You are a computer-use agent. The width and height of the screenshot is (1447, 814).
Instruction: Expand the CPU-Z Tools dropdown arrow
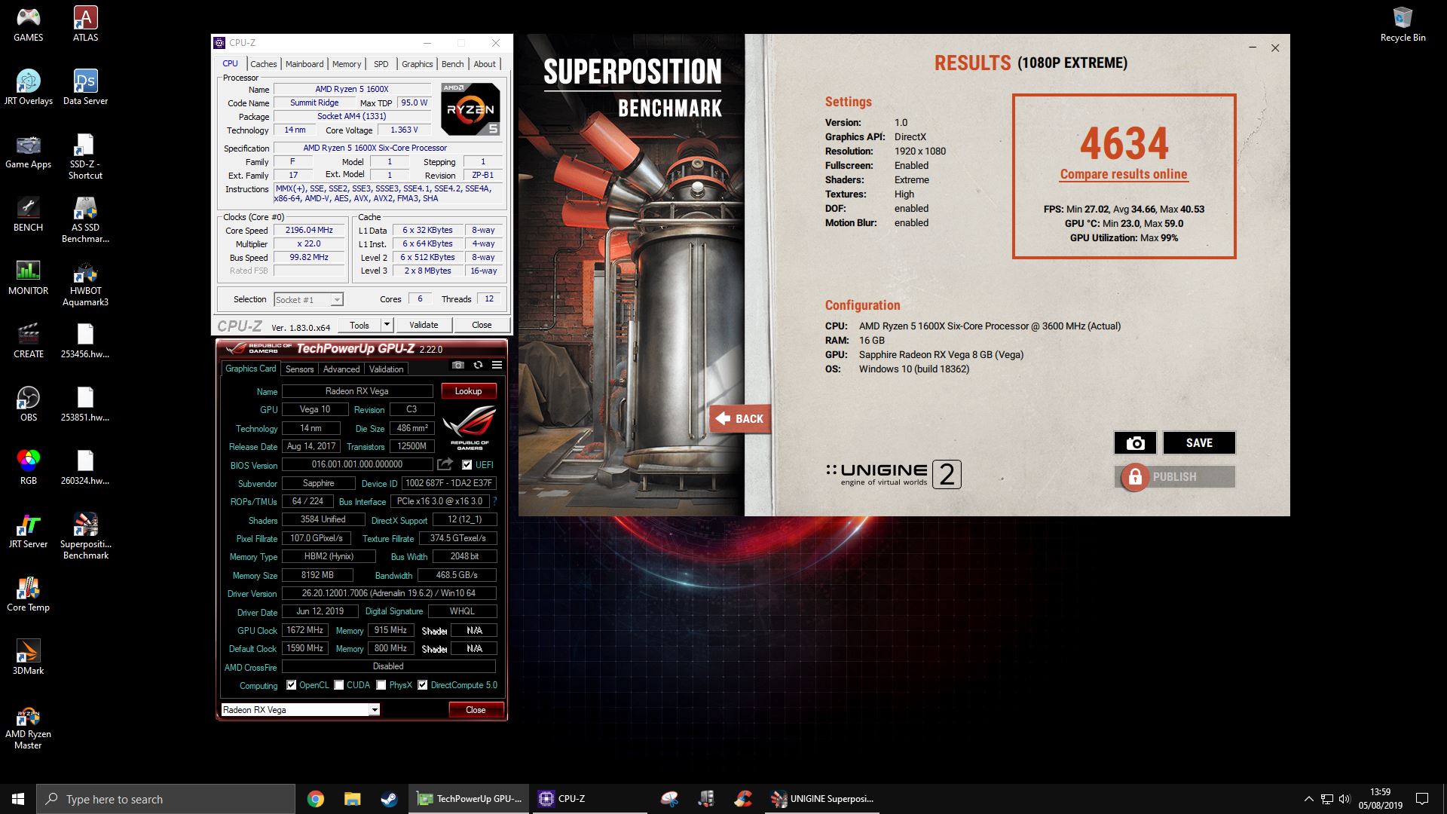click(x=387, y=325)
